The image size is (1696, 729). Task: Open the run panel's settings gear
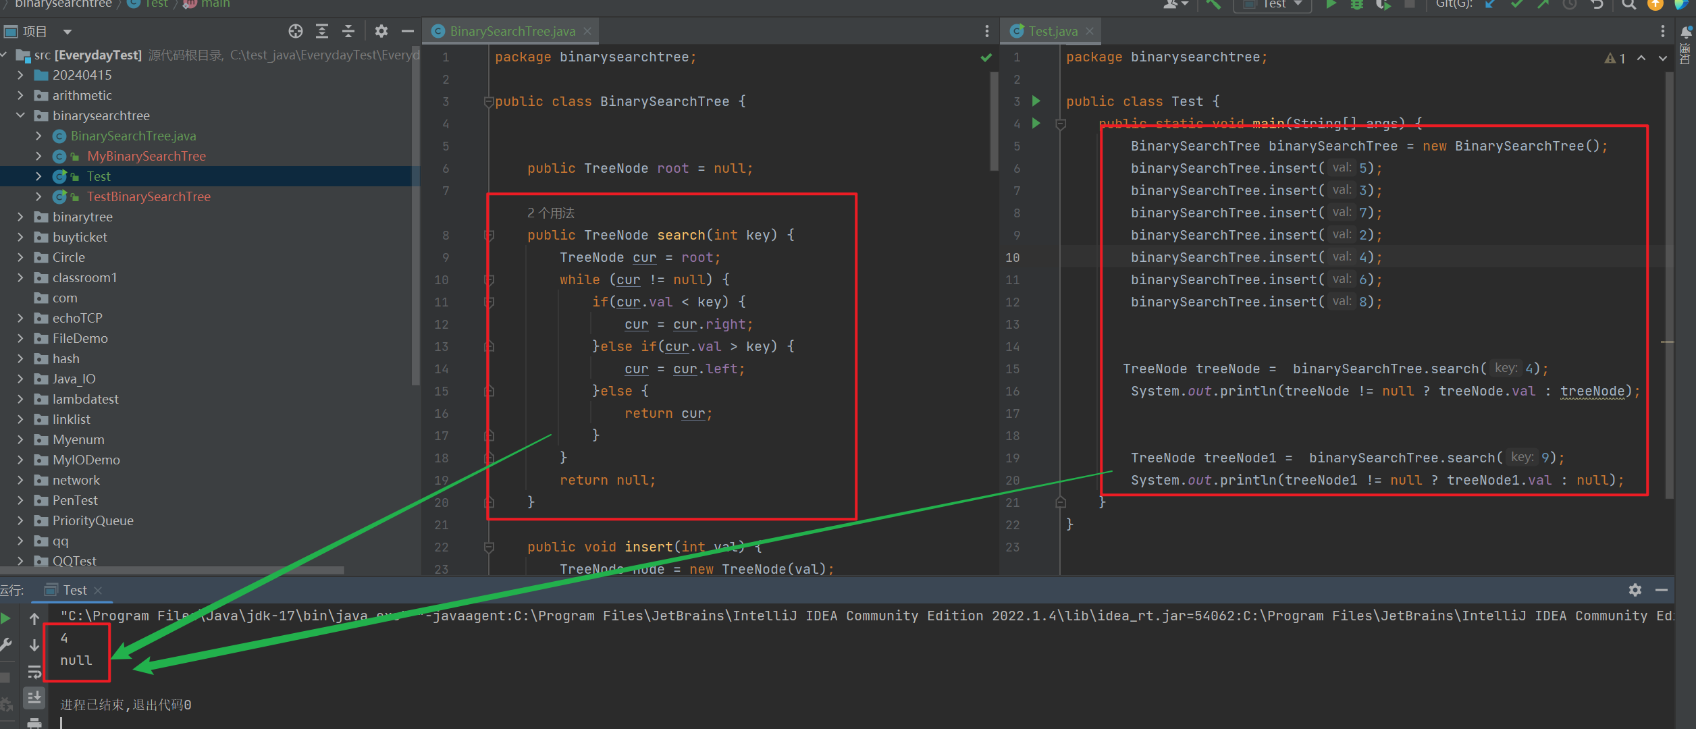[1635, 590]
